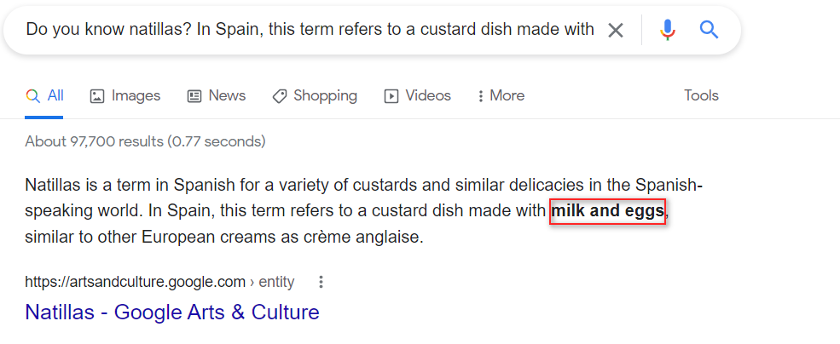The height and width of the screenshot is (344, 840).
Task: Submit search using the blue magnifier icon
Action: 710,30
